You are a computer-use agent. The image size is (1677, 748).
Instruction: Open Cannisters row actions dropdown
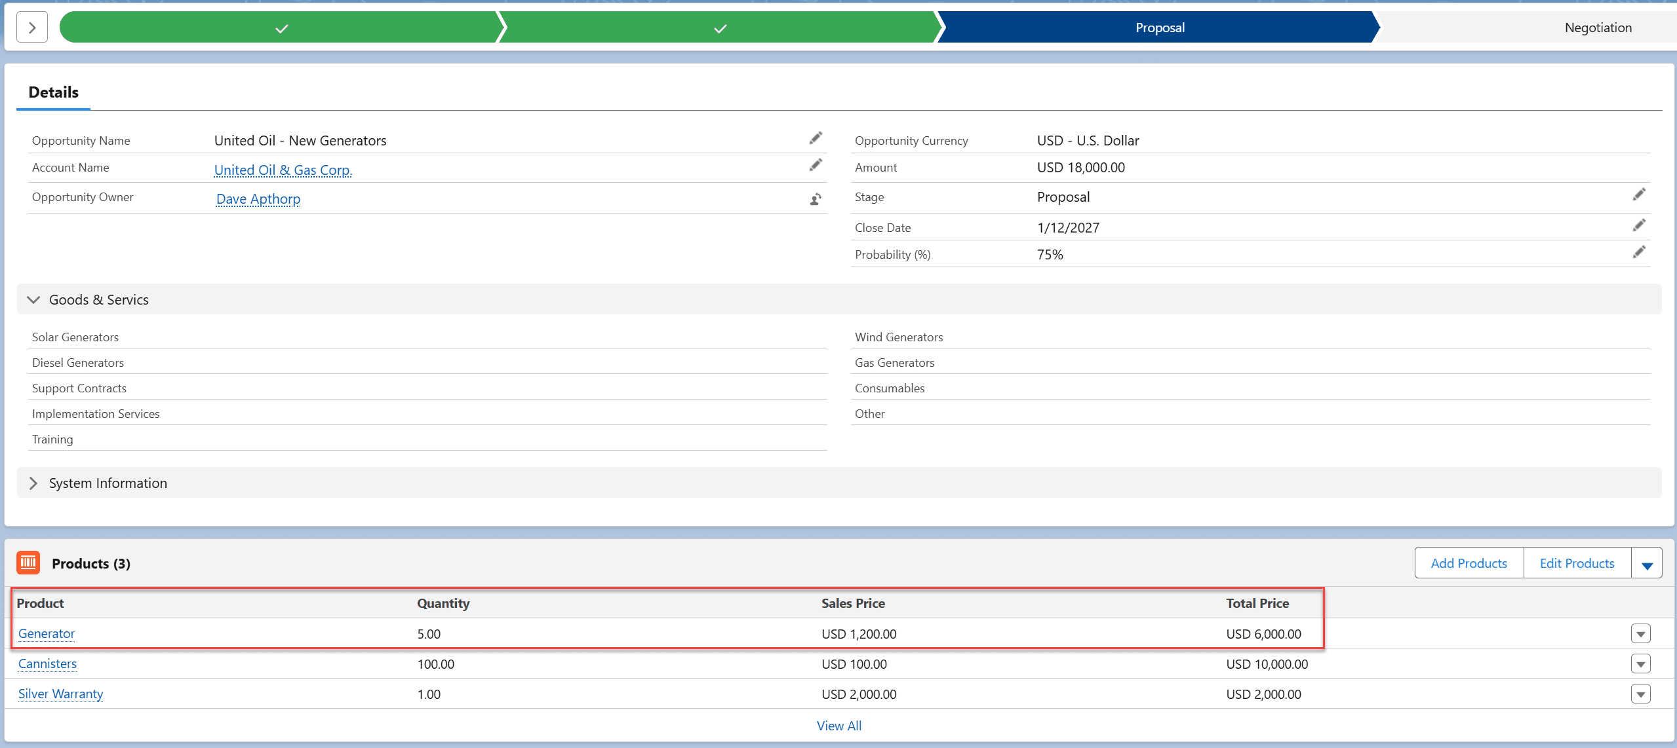pyautogui.click(x=1640, y=664)
